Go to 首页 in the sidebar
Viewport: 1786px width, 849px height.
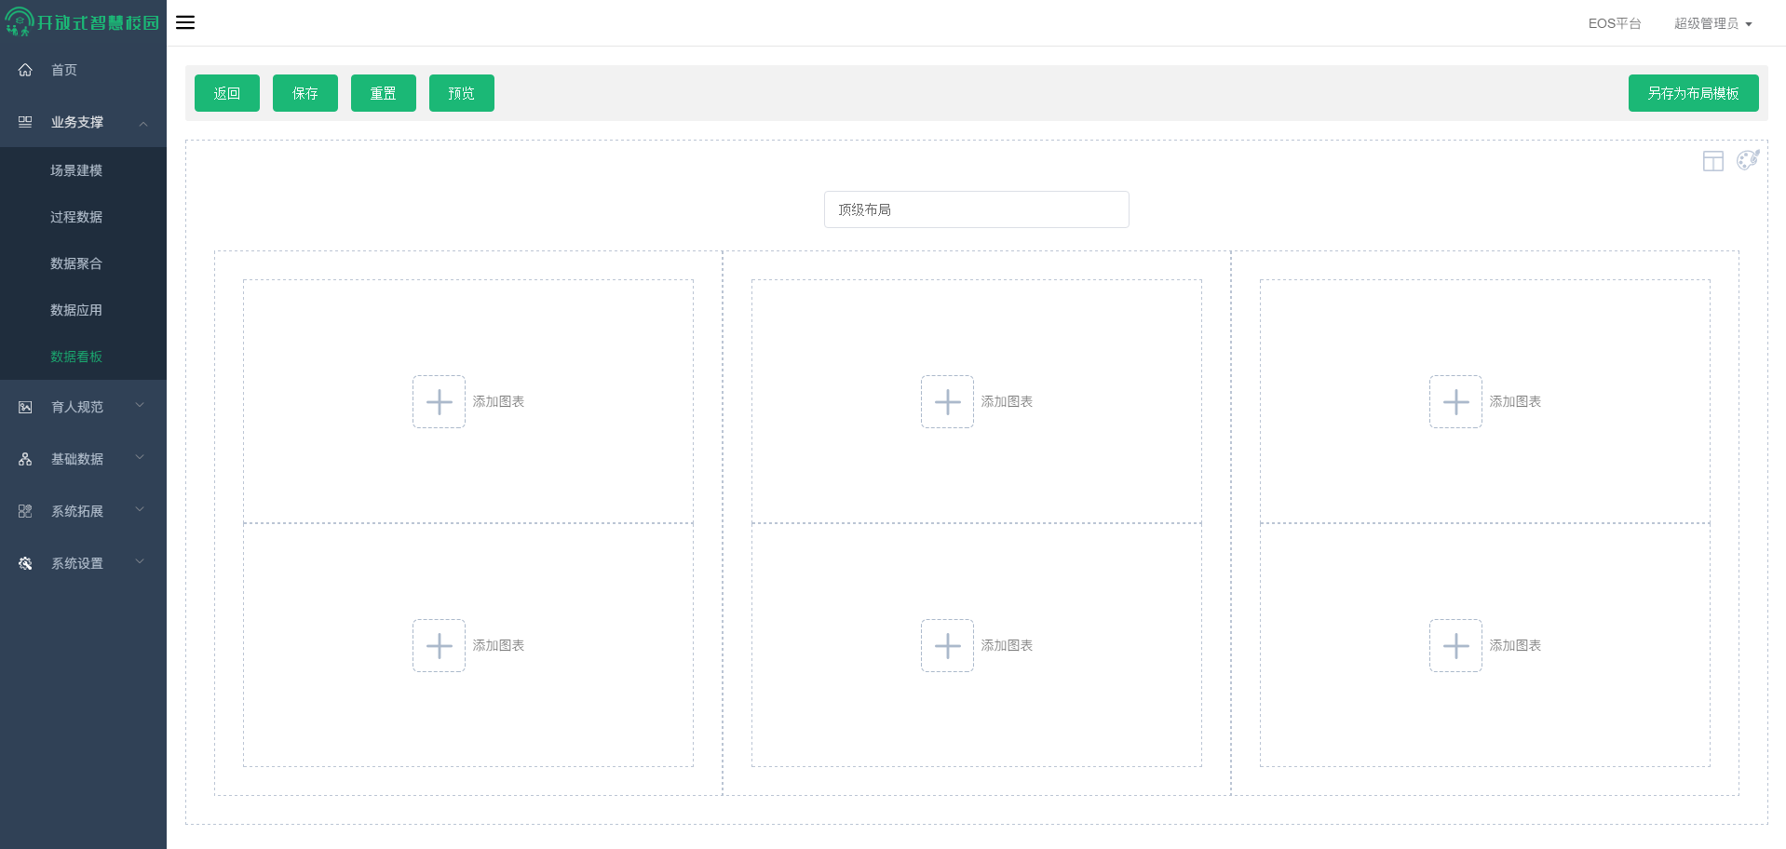coord(64,70)
